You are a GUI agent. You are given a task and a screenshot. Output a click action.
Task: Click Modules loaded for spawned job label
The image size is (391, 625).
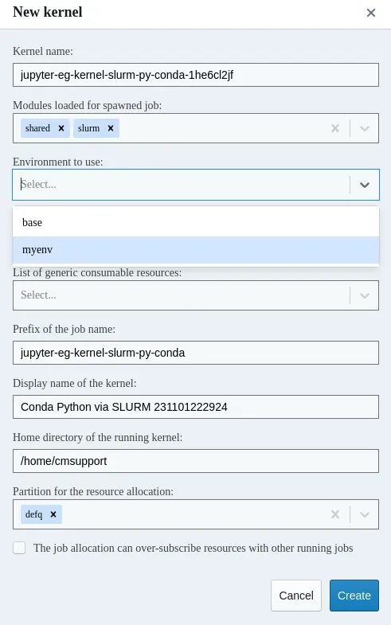tap(88, 106)
